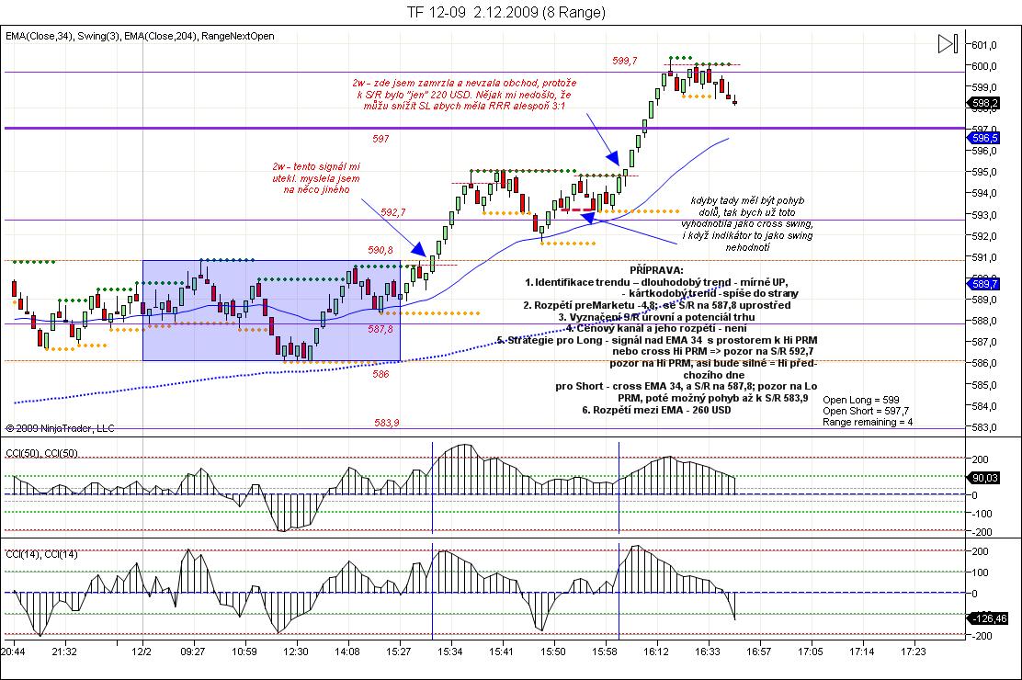This screenshot has width=1022, height=680.
Task: Select the red '583,9' level label
Action: click(x=387, y=423)
